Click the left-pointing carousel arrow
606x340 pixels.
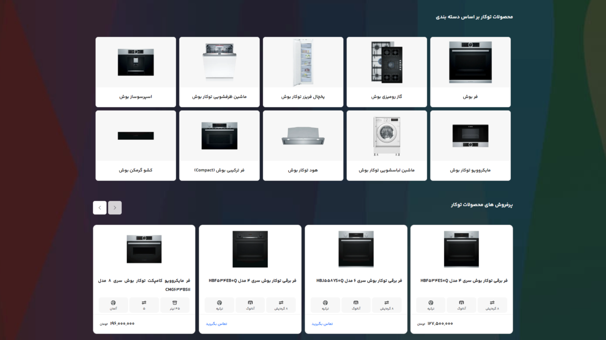[99, 208]
